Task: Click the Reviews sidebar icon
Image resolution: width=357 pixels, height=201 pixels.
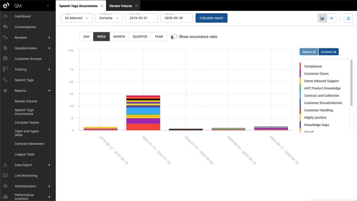Action: pos(5,37)
